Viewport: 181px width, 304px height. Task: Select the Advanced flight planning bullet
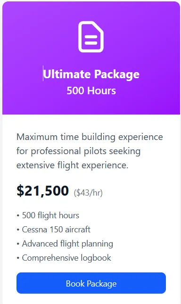[65, 244]
